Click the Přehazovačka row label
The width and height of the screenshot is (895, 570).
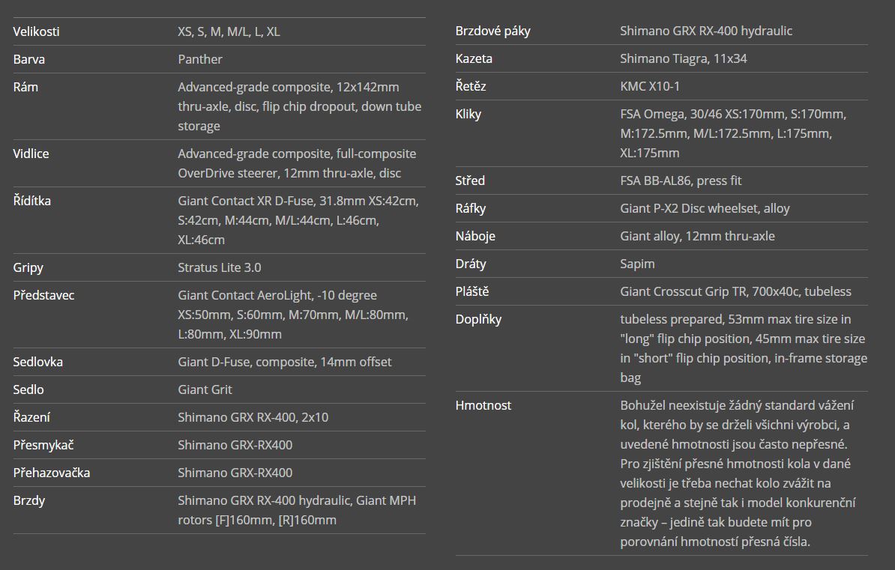[52, 473]
